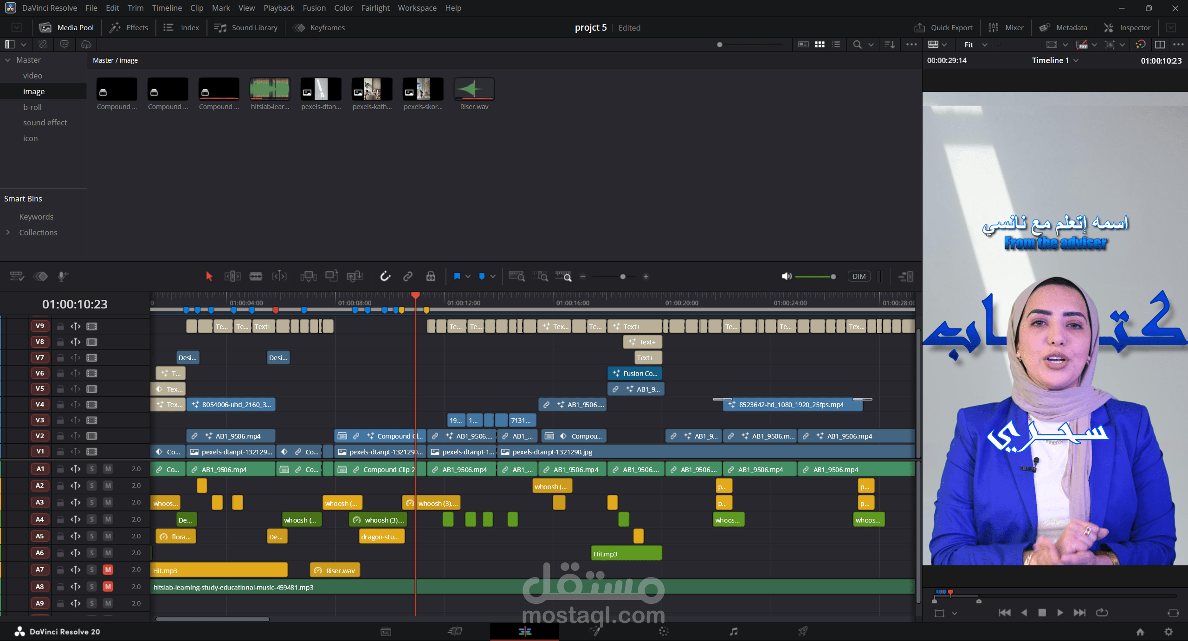Click the viewer play button

coord(1060,613)
